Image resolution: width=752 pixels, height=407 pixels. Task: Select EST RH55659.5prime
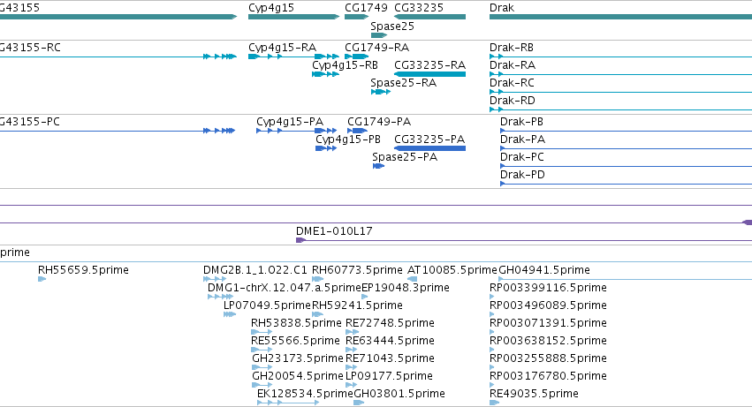pyautogui.click(x=83, y=270)
